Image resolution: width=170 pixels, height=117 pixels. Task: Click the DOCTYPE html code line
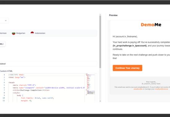point(16,75)
